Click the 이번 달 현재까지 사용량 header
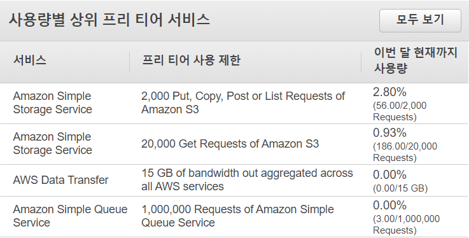 click(x=416, y=60)
